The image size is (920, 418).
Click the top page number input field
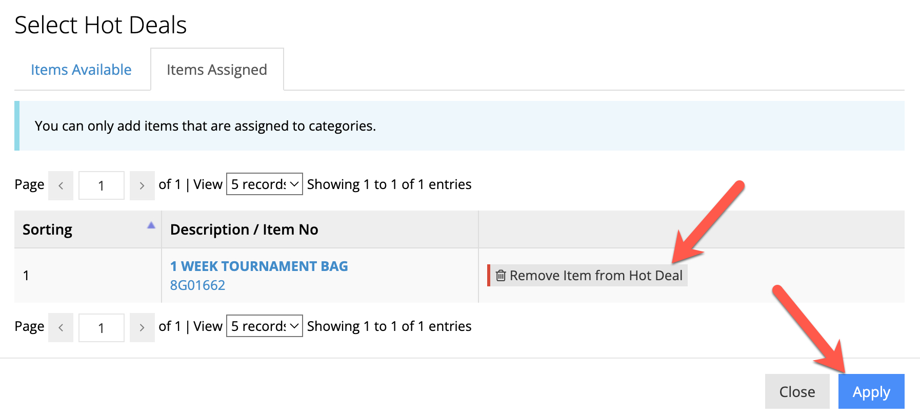[101, 185]
